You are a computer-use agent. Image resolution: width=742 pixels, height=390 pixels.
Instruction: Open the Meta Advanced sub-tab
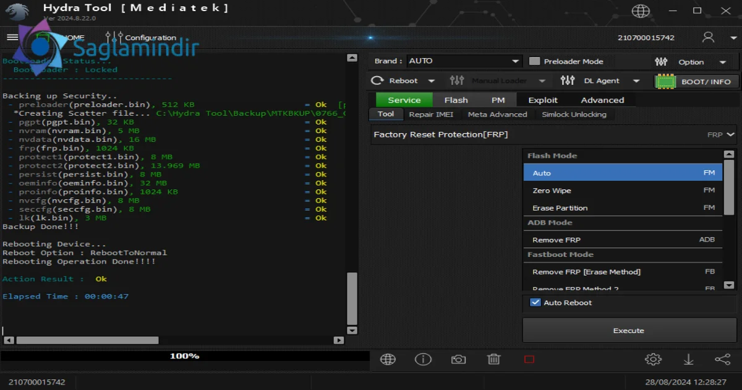click(497, 115)
